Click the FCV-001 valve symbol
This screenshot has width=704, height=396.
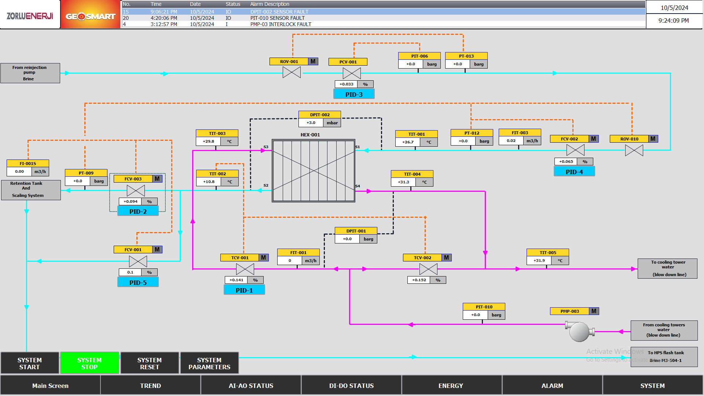tap(138, 261)
